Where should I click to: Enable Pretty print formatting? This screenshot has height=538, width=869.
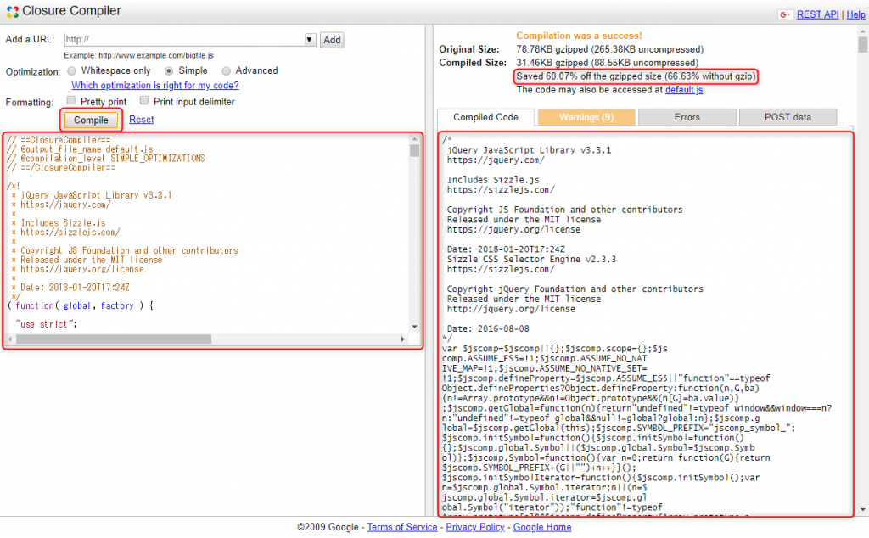coord(70,99)
